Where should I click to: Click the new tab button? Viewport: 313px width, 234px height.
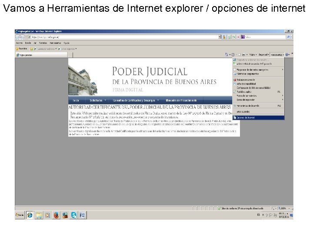(x=70, y=55)
